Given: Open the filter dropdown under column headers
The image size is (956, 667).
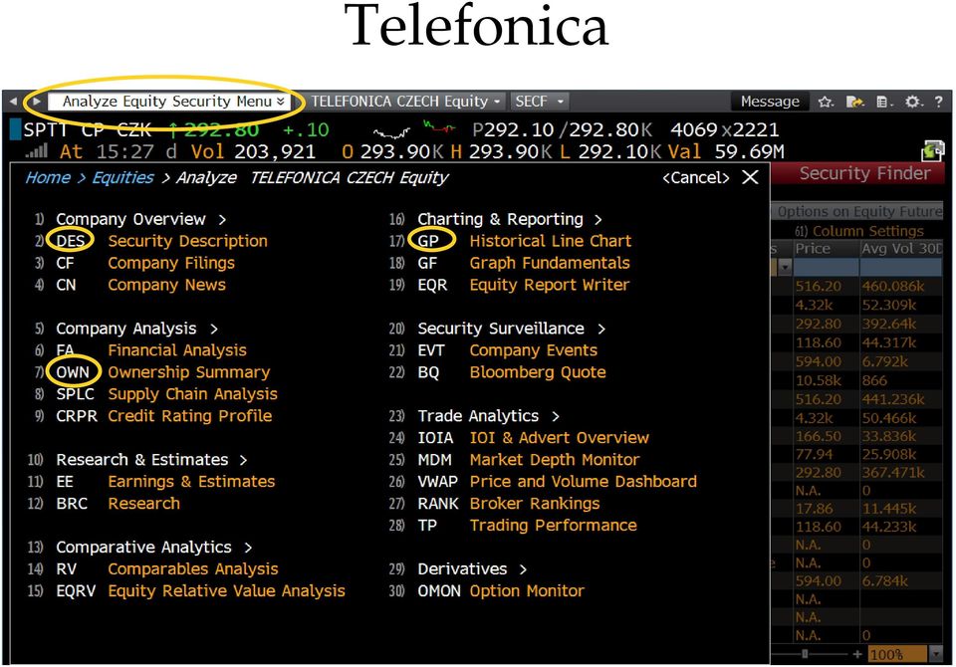Looking at the screenshot, I should coord(785,267).
